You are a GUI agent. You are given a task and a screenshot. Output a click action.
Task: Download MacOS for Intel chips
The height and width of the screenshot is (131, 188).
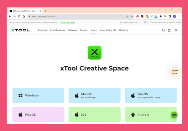[x=95, y=95]
